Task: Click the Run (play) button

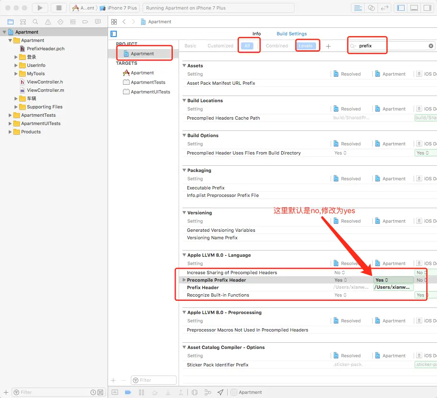Action: click(40, 8)
